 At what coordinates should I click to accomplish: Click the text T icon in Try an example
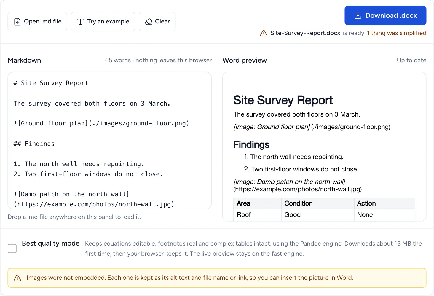80,22
